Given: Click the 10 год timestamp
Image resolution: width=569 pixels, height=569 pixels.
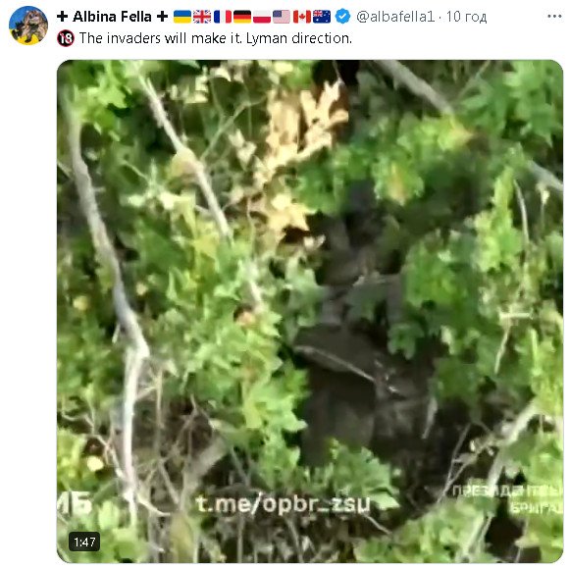Looking at the screenshot, I should point(466,17).
